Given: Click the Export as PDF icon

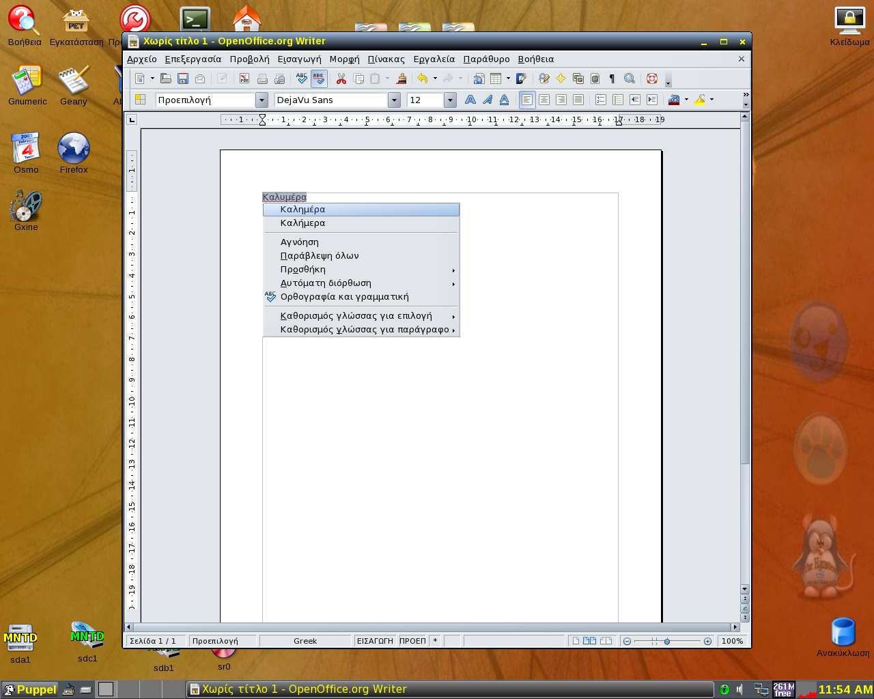Looking at the screenshot, I should [x=244, y=79].
